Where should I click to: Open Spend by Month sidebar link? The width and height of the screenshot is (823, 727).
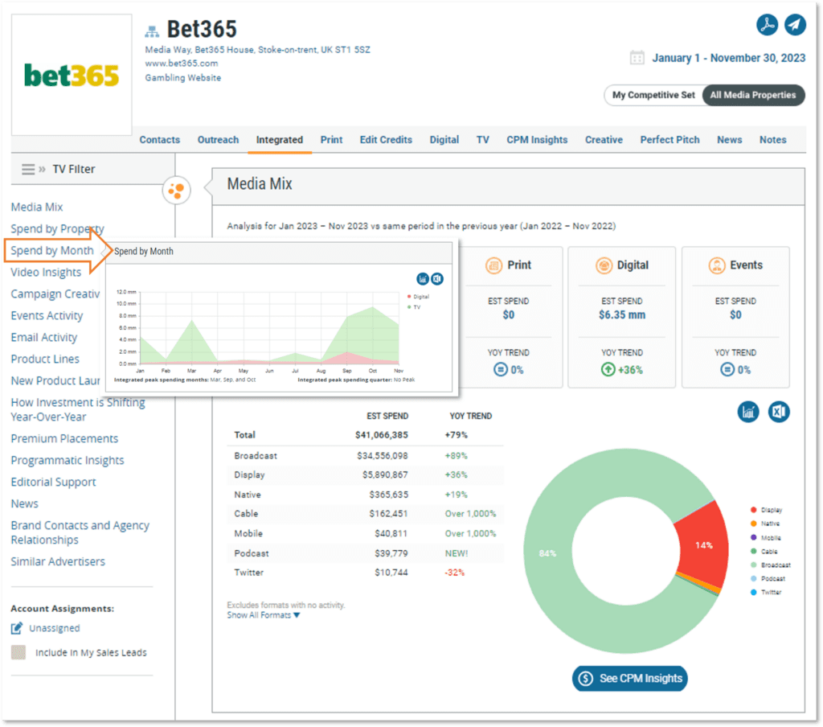click(52, 251)
